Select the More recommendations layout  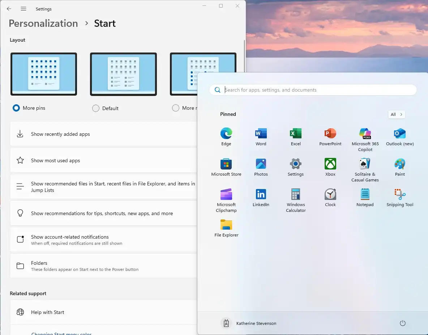tap(176, 108)
